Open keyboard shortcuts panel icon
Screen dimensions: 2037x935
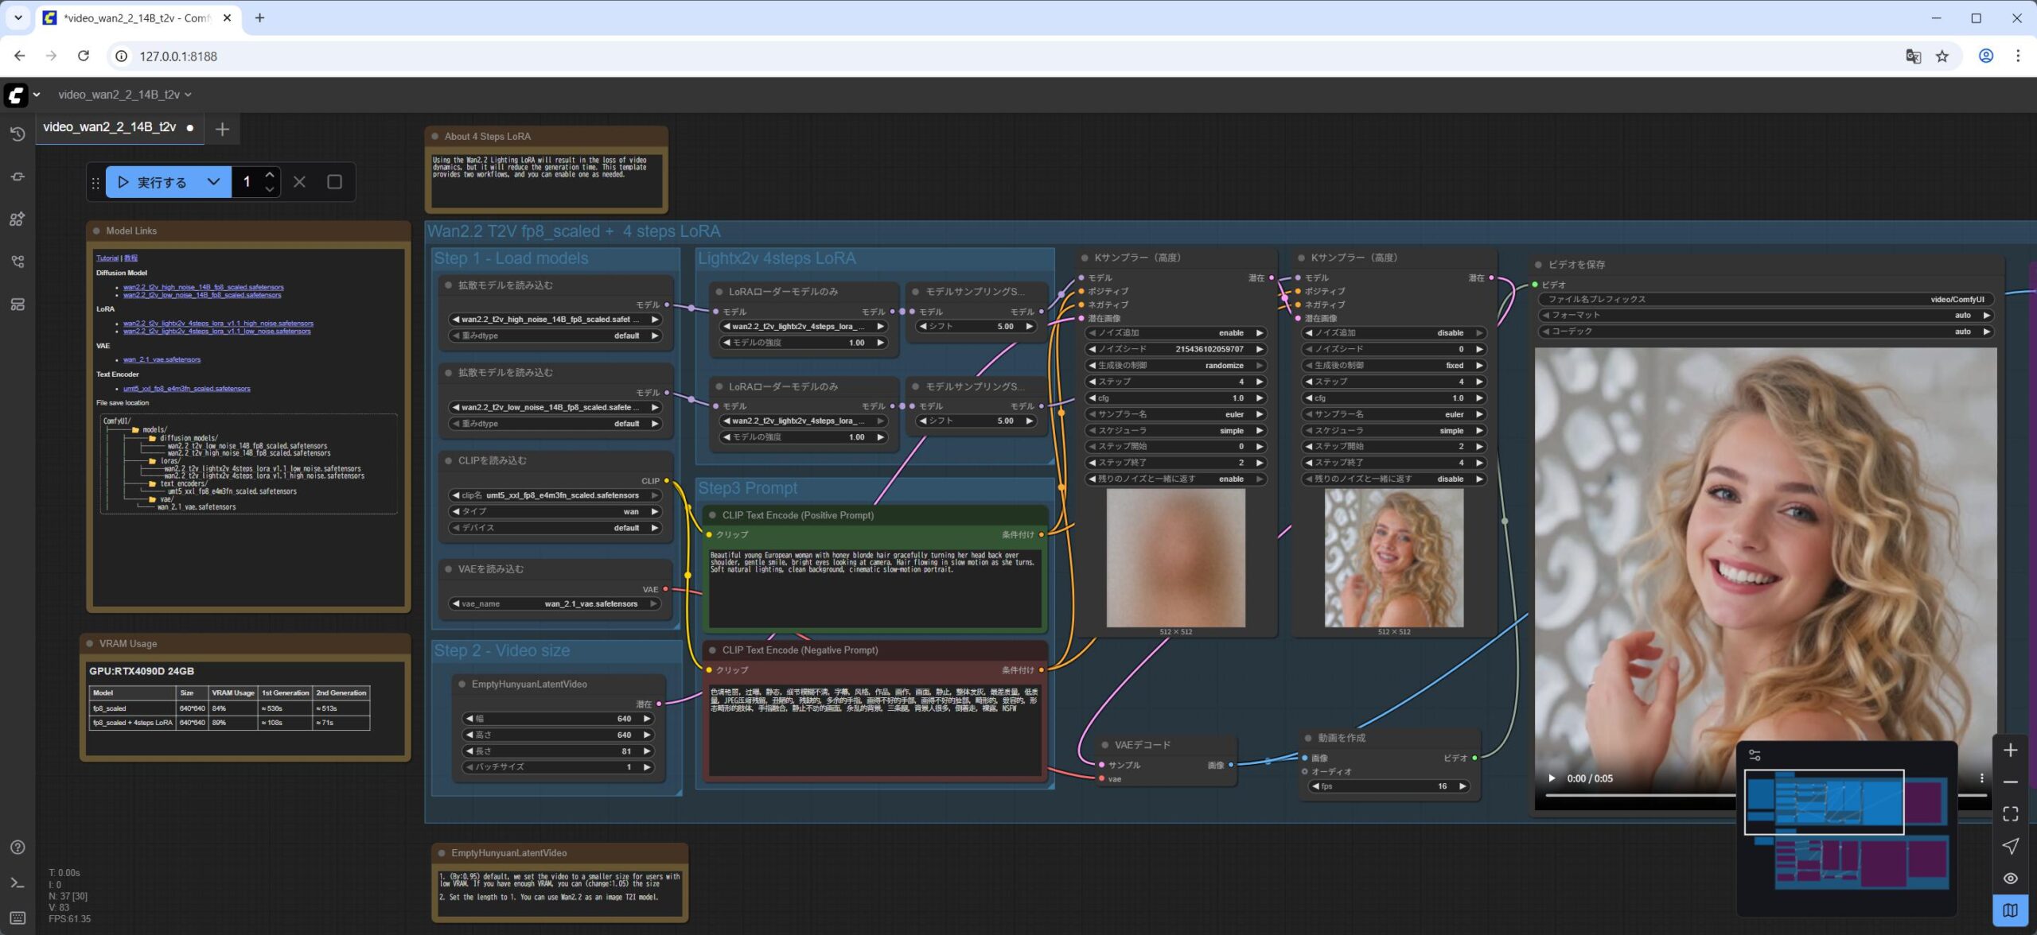click(18, 918)
